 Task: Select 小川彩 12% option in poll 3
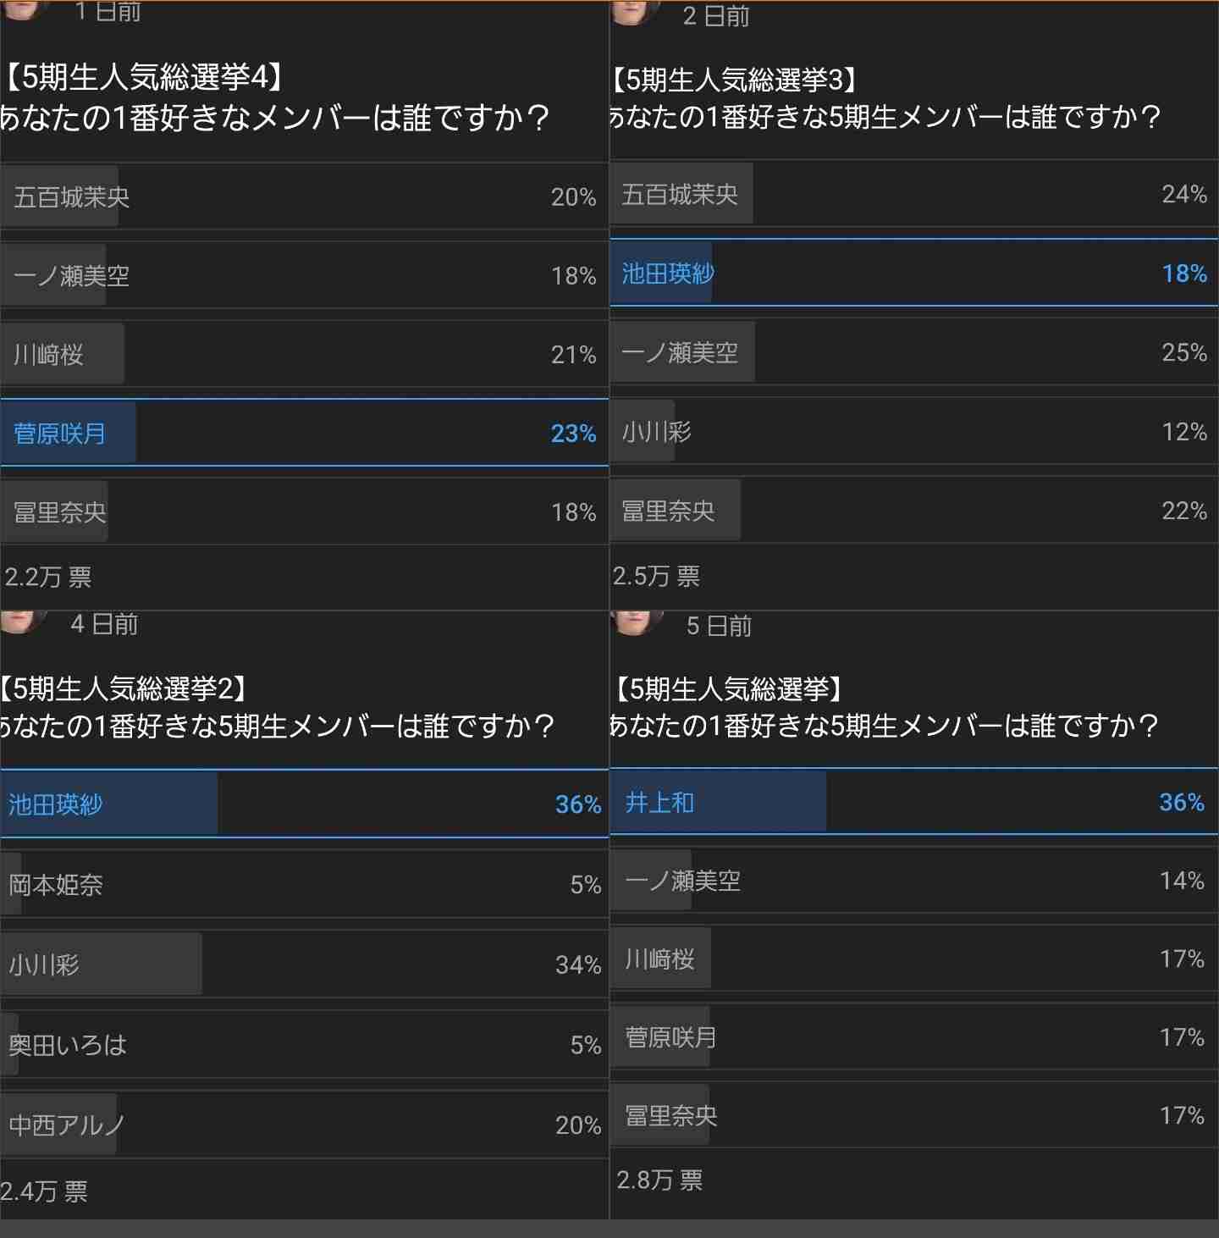click(914, 431)
